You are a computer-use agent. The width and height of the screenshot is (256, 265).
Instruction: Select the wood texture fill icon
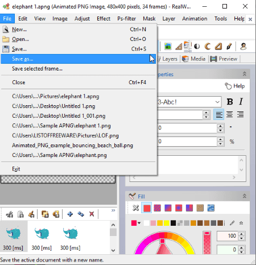200,208
